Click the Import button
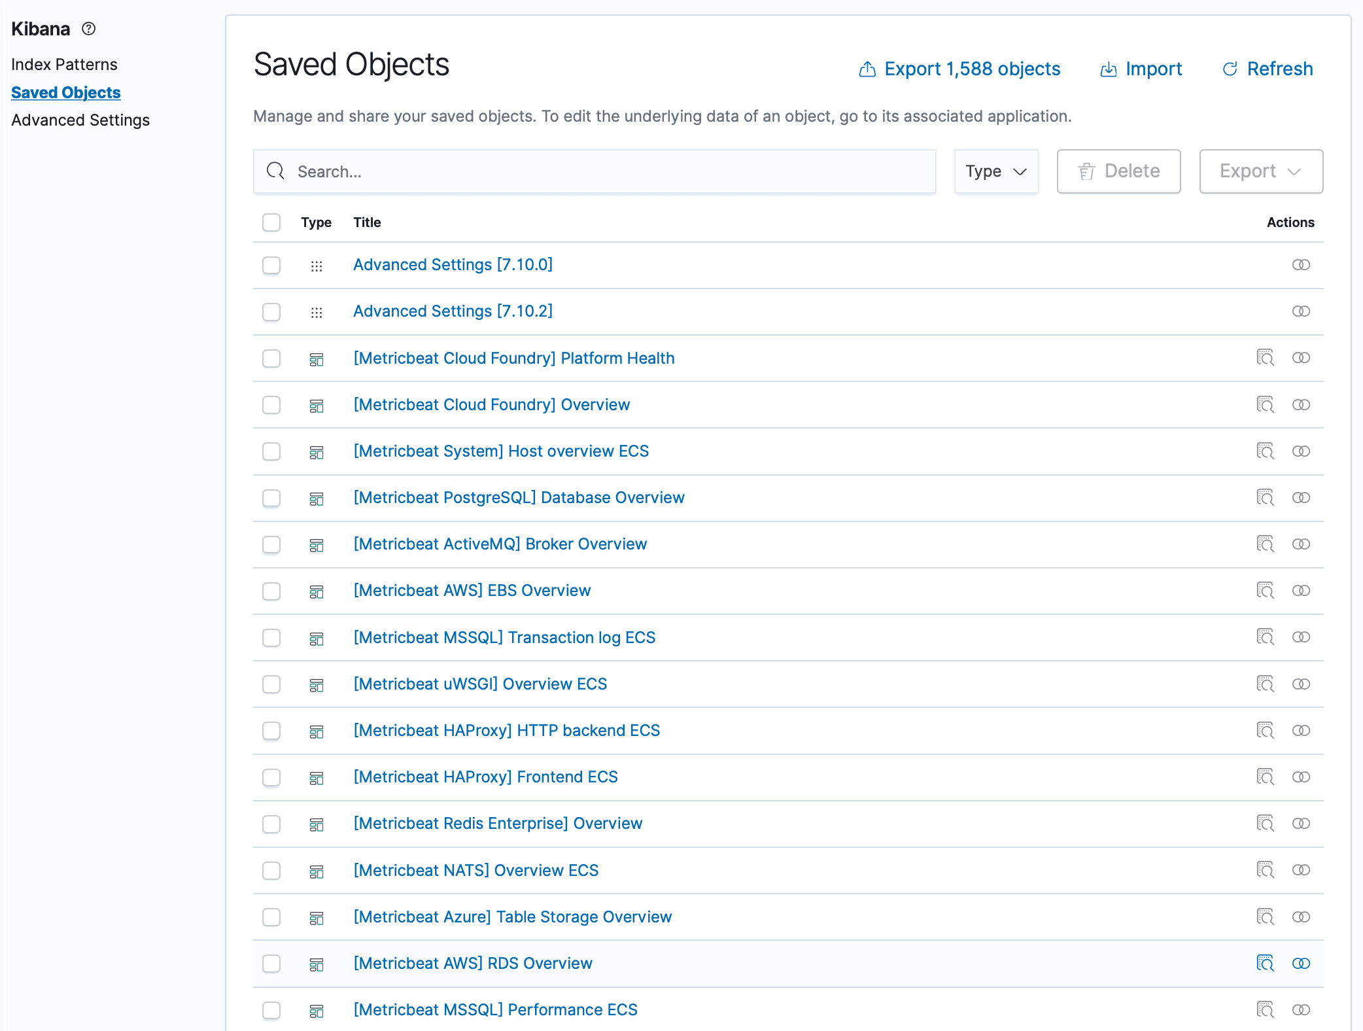This screenshot has height=1031, width=1363. 1141,67
